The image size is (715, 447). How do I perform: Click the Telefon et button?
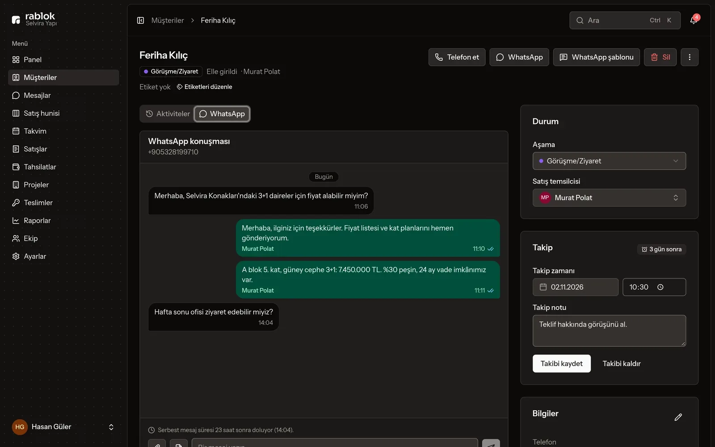click(x=457, y=57)
